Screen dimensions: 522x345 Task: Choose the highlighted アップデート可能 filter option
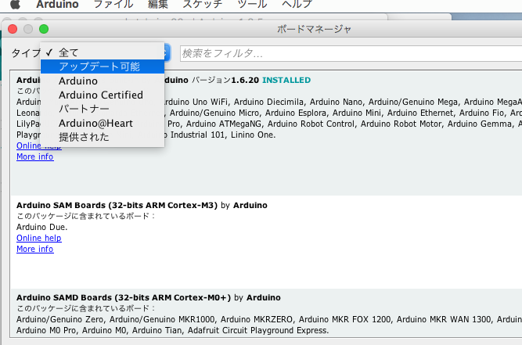[x=99, y=66]
